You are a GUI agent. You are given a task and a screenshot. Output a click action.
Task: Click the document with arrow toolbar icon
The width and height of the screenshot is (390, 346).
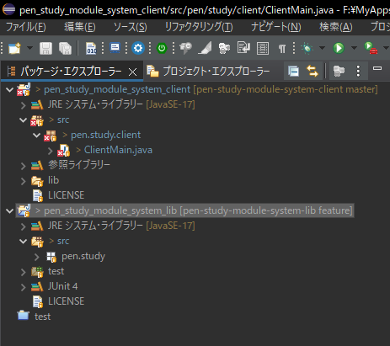point(243,48)
